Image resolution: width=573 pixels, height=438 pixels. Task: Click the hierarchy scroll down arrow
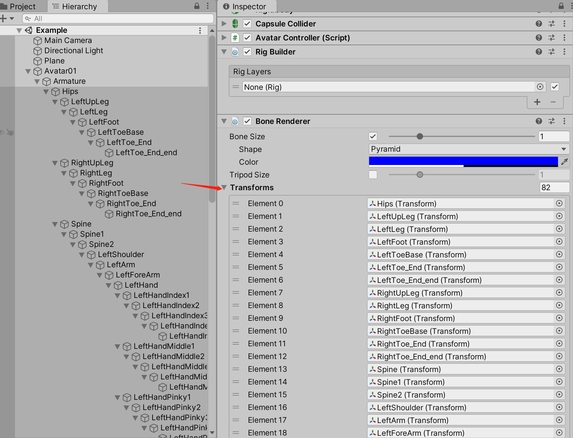(212, 433)
